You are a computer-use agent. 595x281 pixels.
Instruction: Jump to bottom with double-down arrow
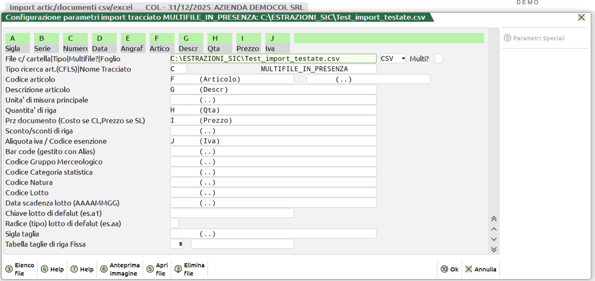pos(494,249)
